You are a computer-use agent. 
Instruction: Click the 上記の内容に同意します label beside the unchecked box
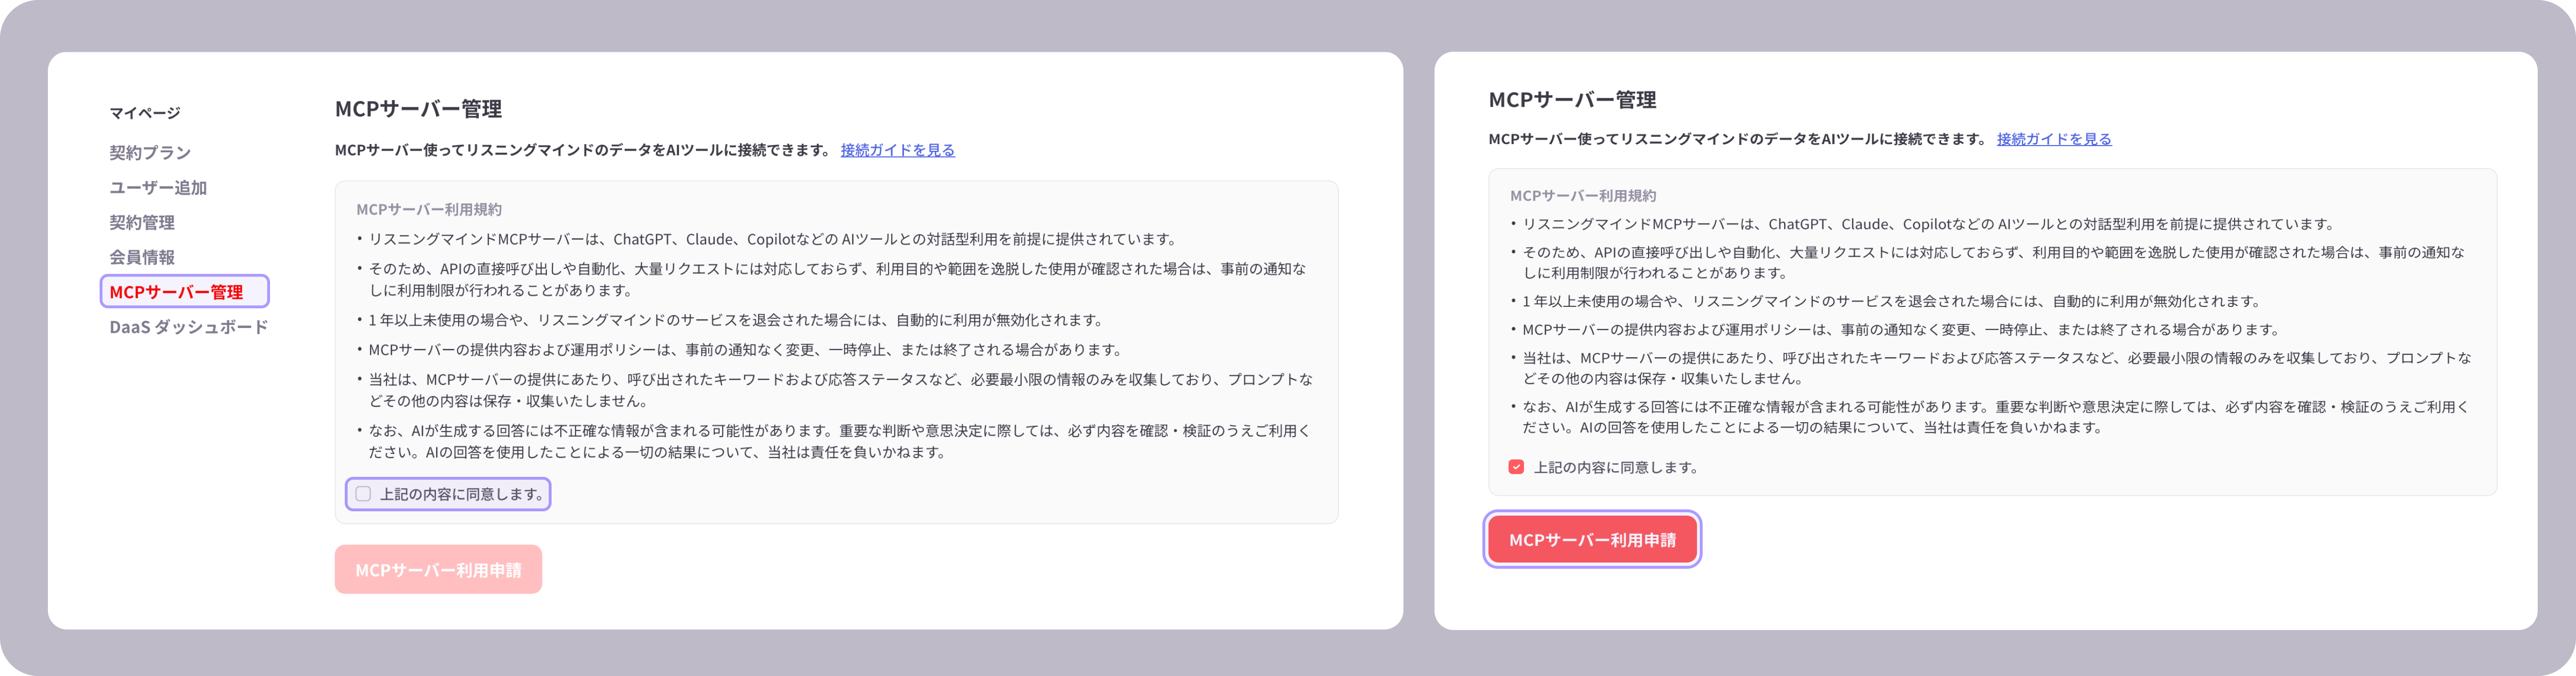[x=461, y=494]
